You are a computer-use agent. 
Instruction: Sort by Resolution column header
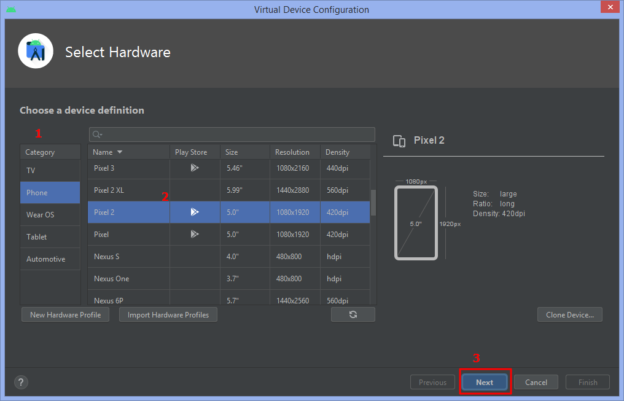point(295,152)
